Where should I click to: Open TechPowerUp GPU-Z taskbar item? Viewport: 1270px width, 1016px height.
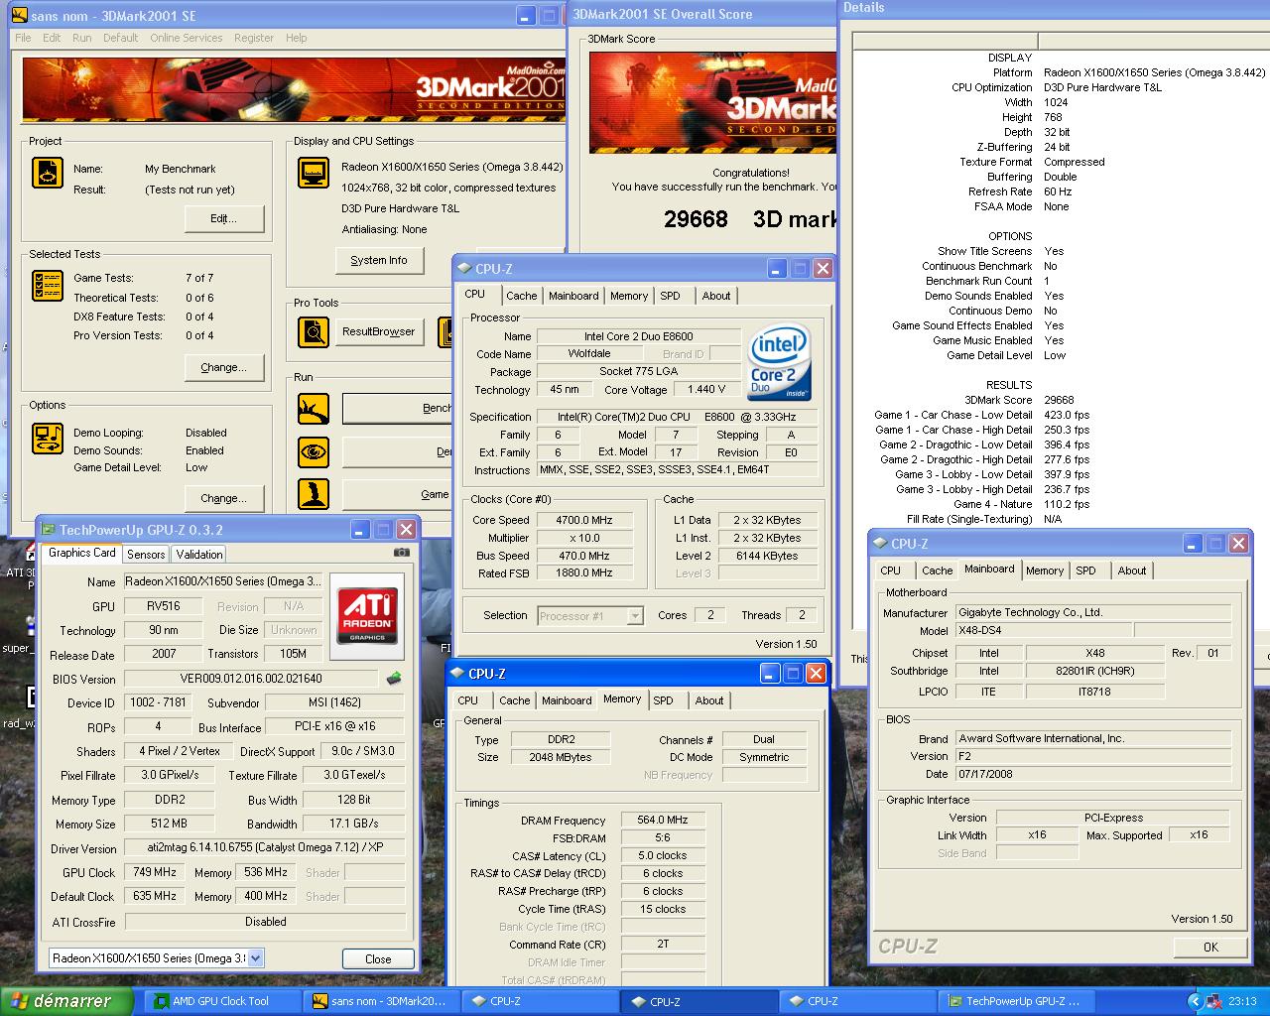coord(1014,1001)
